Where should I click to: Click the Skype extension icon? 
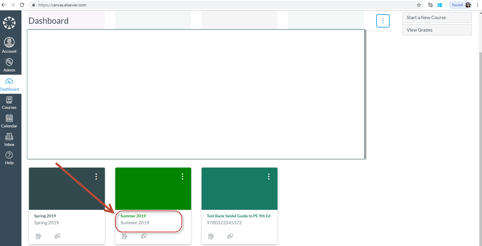coord(430,5)
